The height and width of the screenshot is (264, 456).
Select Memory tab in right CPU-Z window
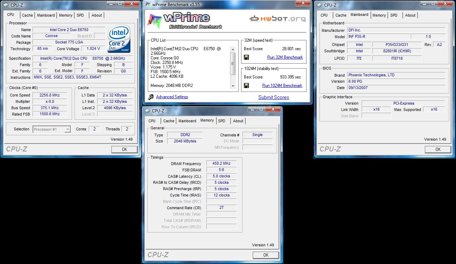click(x=379, y=15)
